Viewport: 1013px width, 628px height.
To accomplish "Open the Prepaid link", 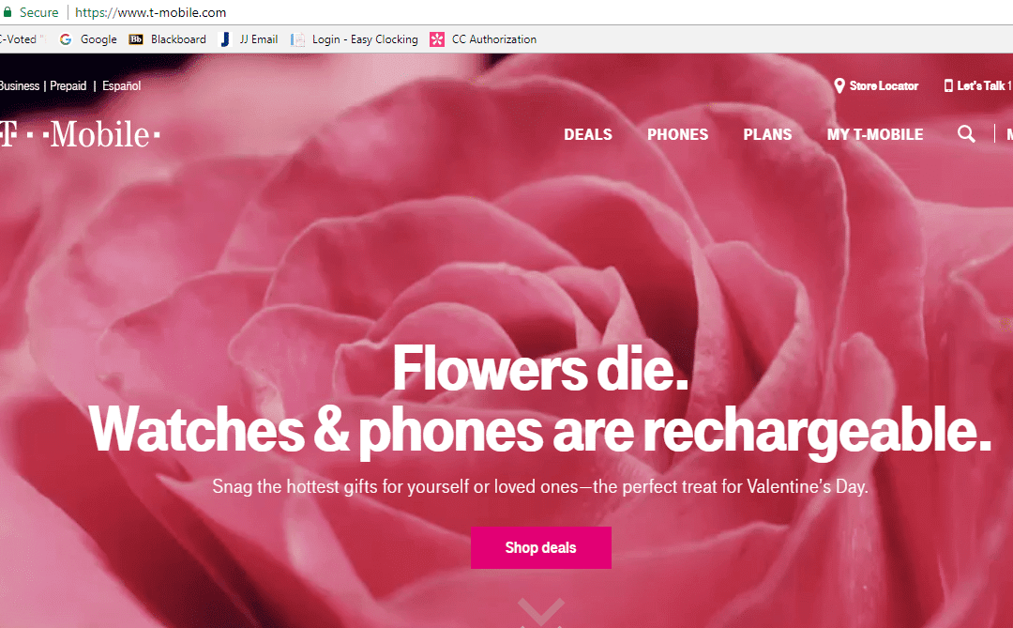I will coord(68,85).
